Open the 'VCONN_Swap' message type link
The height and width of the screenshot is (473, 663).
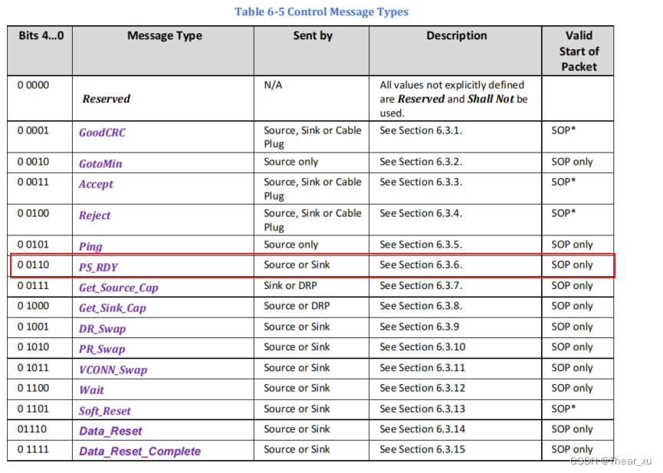pos(113,370)
